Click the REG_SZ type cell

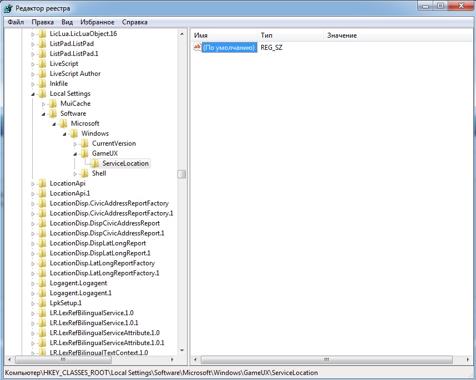pyautogui.click(x=271, y=48)
